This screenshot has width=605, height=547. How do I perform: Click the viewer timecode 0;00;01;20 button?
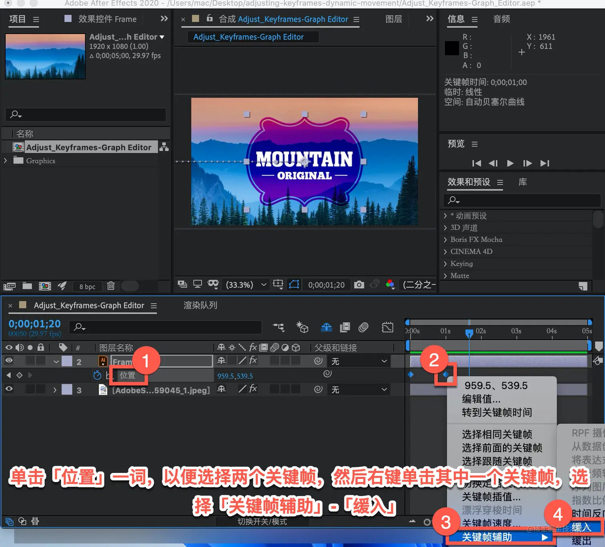[327, 285]
